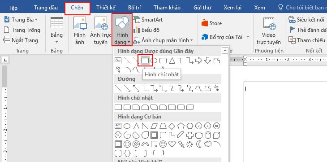Click the shapes gallery scroll-up arrow
Image resolution: width=327 pixels, height=162 pixels.
[x=225, y=50]
